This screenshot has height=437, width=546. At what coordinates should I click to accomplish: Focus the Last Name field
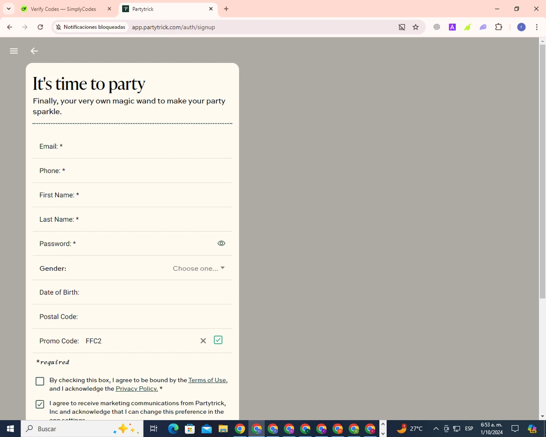pos(132,220)
